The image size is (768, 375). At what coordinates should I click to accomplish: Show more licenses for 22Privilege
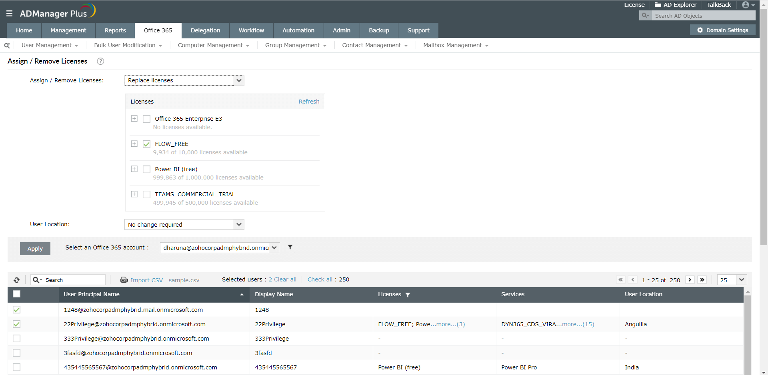(x=450, y=324)
